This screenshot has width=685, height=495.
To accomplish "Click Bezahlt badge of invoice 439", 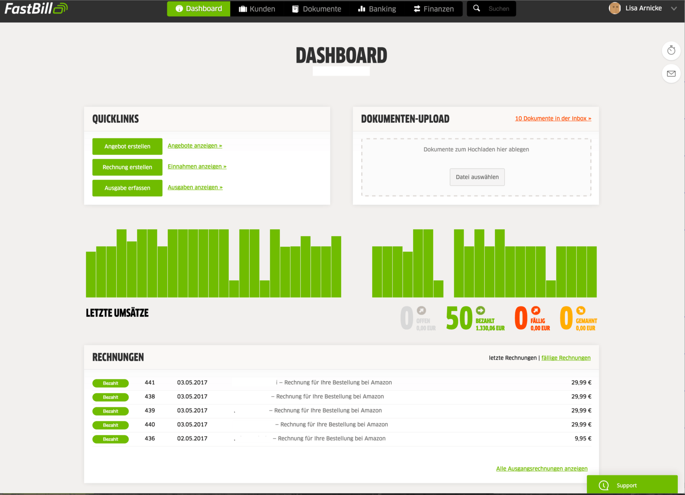I will [110, 411].
